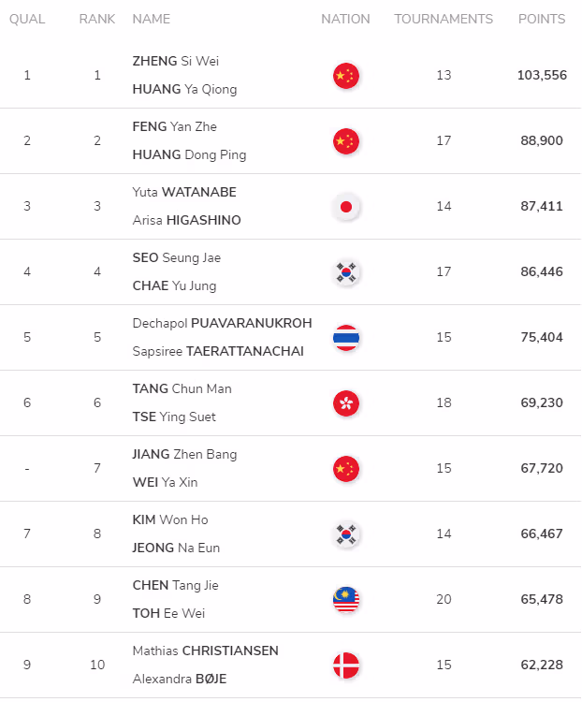Sort by the POINTS column header
Screen dimensions: 582x702
(x=542, y=19)
